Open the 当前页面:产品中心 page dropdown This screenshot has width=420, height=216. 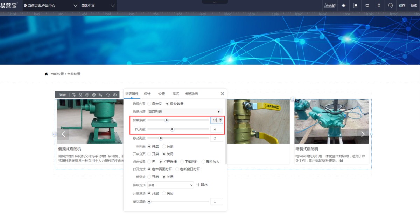(51, 6)
